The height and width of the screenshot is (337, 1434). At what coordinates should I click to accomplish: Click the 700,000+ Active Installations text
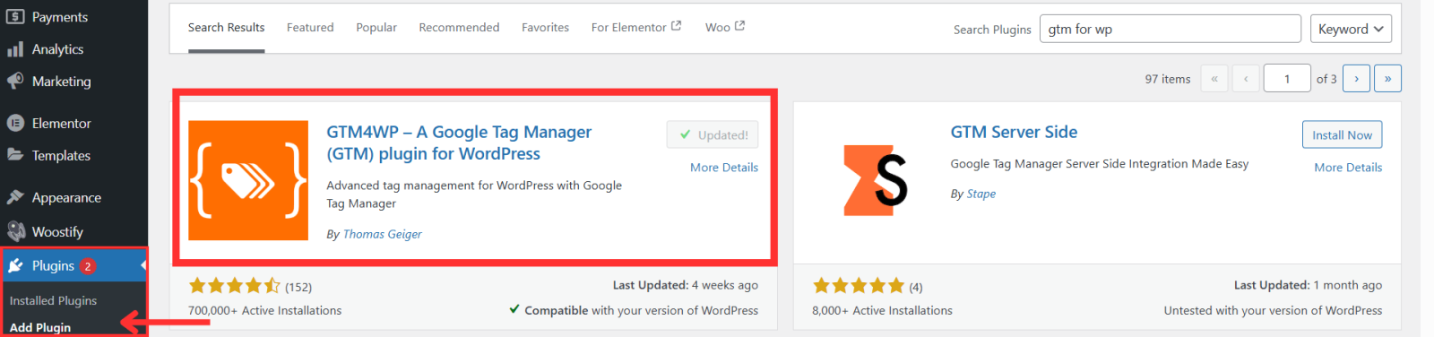264,311
